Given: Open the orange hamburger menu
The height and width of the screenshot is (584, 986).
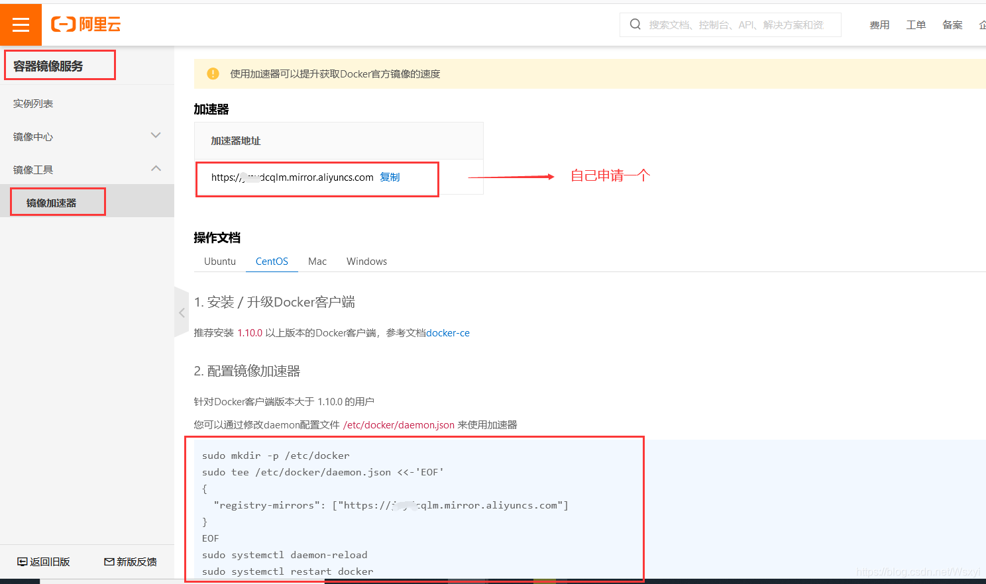Looking at the screenshot, I should [x=21, y=24].
